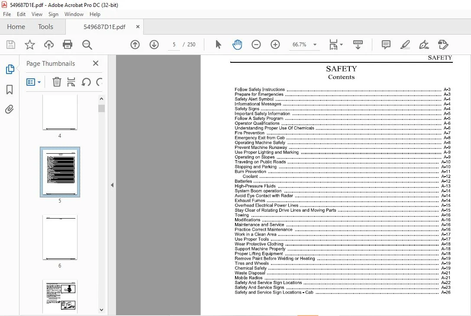Add a comment sticky note

(x=386, y=45)
